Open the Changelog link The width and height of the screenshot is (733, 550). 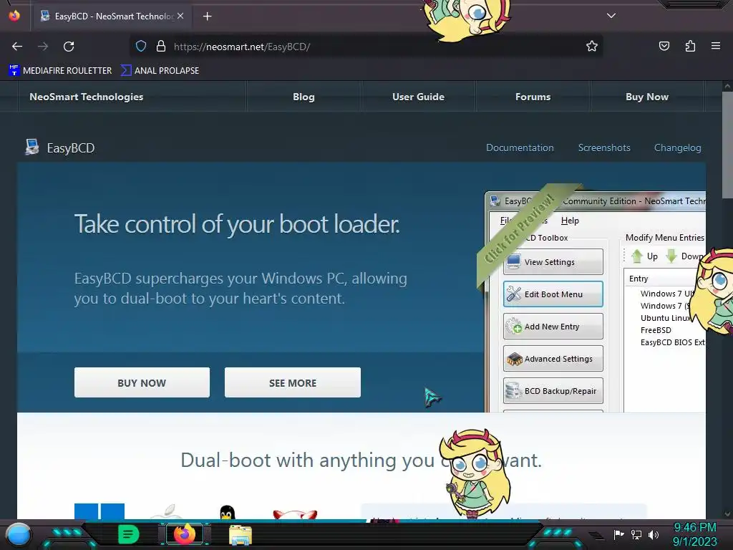coord(677,148)
